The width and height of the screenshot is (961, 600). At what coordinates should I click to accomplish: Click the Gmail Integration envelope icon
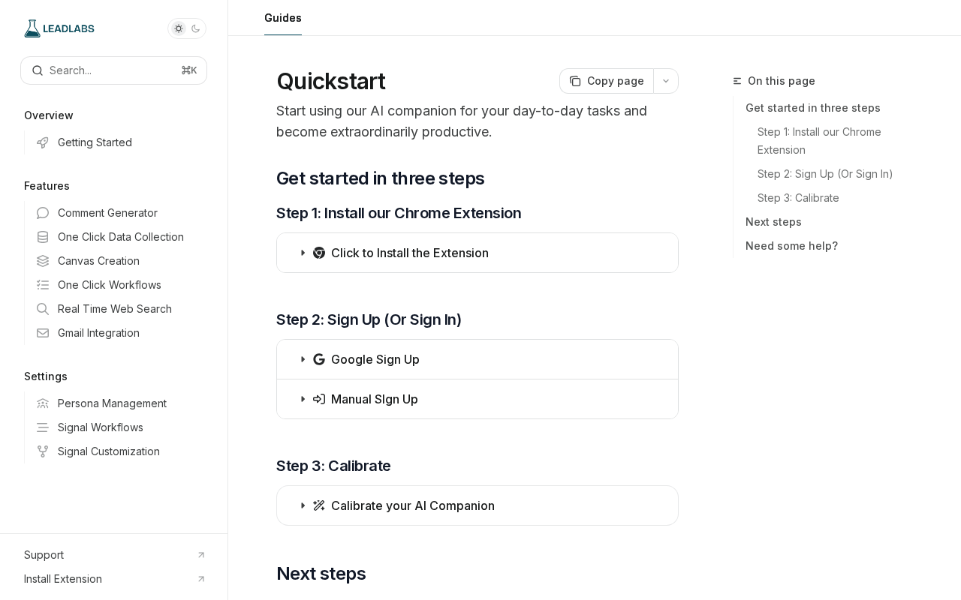[43, 333]
